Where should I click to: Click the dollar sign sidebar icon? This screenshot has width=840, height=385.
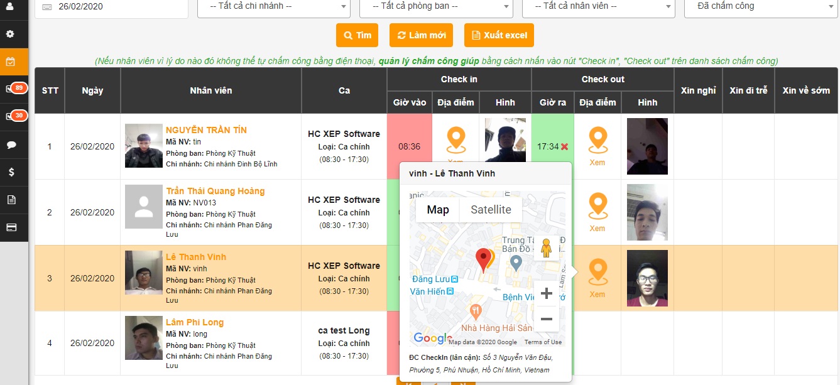[x=11, y=171]
